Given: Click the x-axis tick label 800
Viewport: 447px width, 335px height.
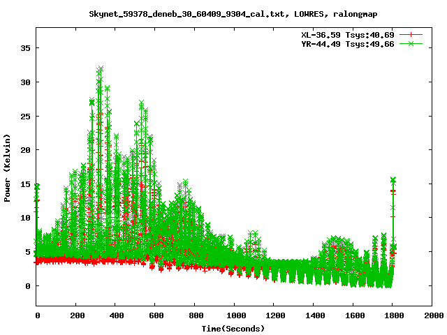Looking at the screenshot, I should coord(196,315).
